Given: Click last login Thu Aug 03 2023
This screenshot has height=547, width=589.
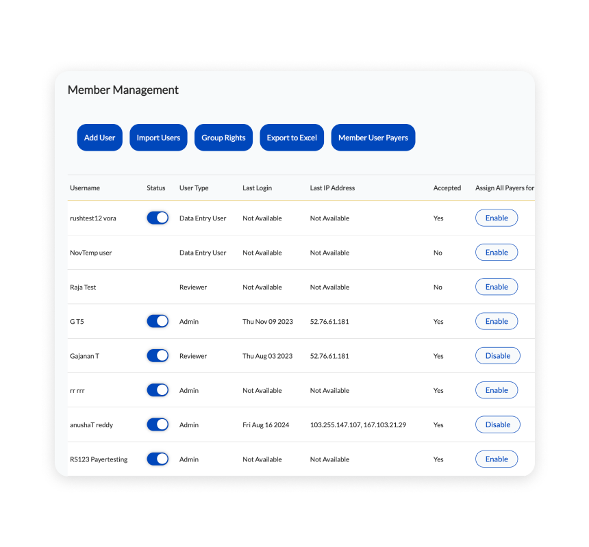Looking at the screenshot, I should 268,356.
